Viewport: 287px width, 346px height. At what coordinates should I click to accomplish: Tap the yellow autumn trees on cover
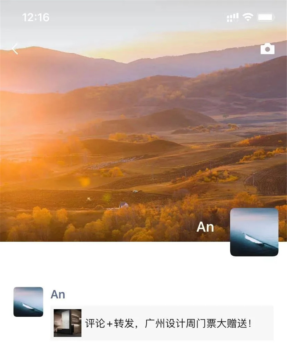(115, 223)
